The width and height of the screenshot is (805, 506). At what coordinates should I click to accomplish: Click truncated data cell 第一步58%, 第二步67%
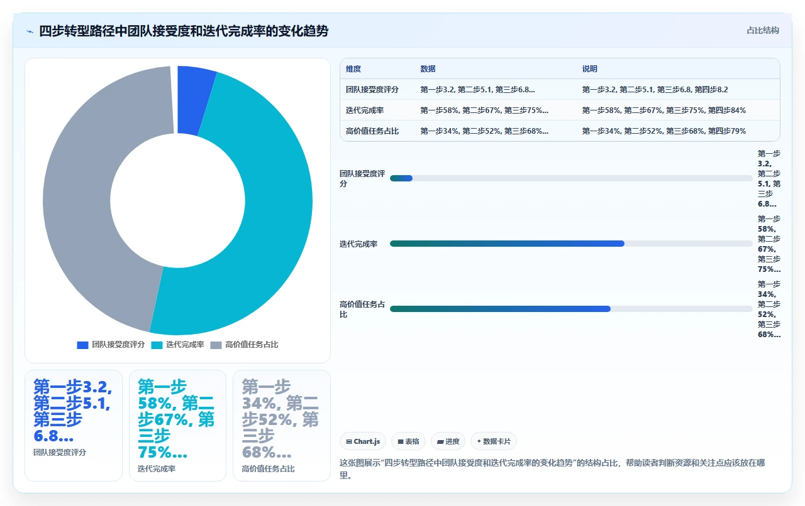pos(484,110)
